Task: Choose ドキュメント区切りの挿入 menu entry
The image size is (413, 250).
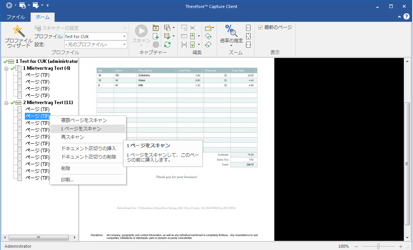Action: (x=88, y=148)
